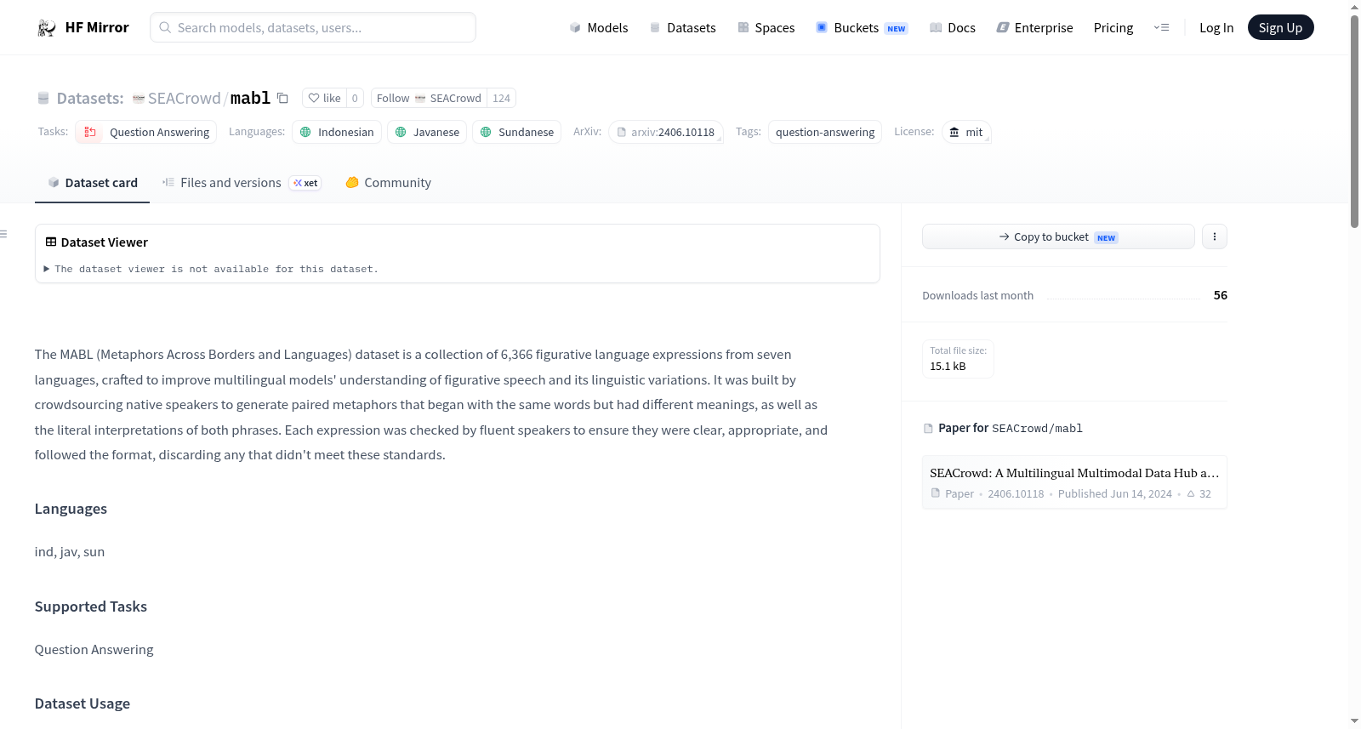Focus the search models input field
This screenshot has width=1361, height=729.
point(313,27)
